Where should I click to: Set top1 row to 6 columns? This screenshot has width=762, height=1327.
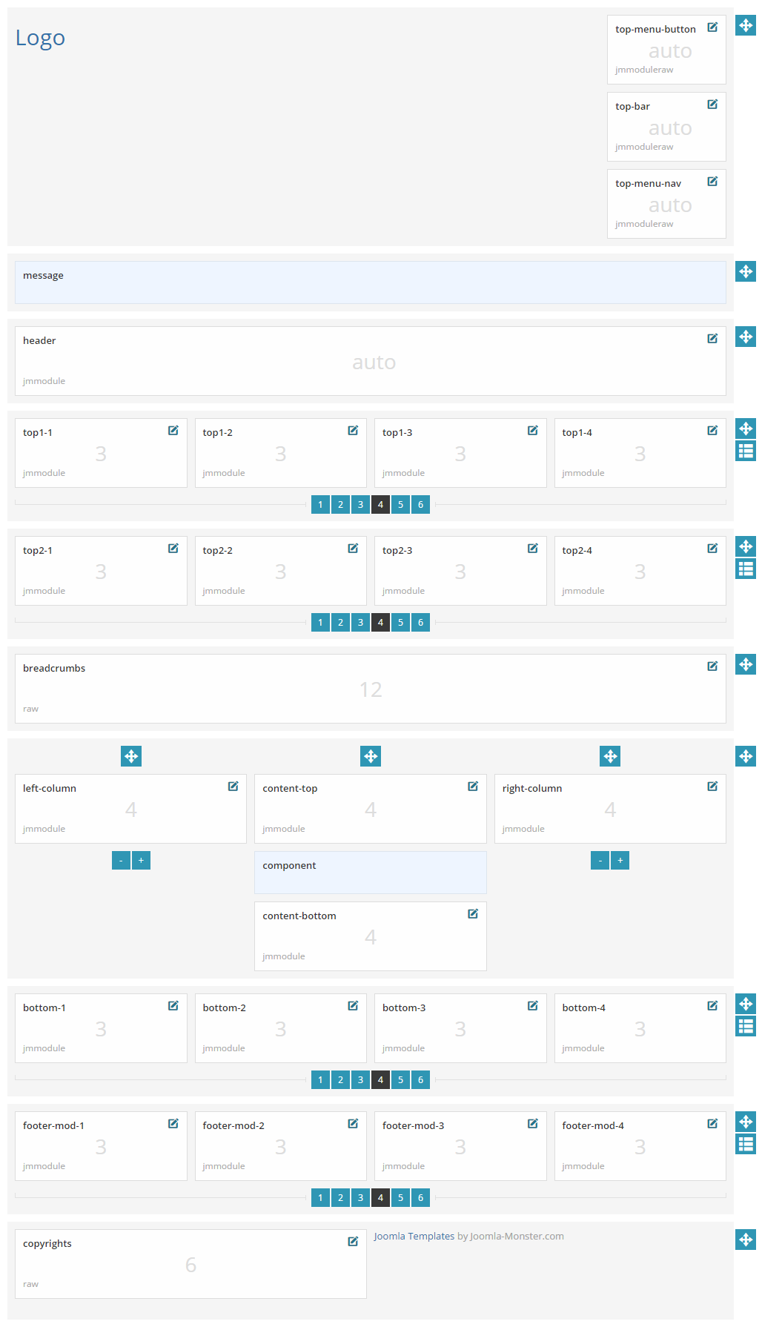[420, 505]
